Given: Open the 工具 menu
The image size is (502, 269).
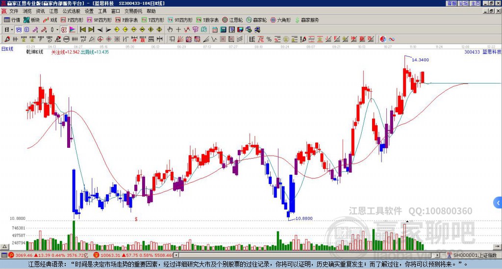Looking at the screenshot, I should coord(102,11).
